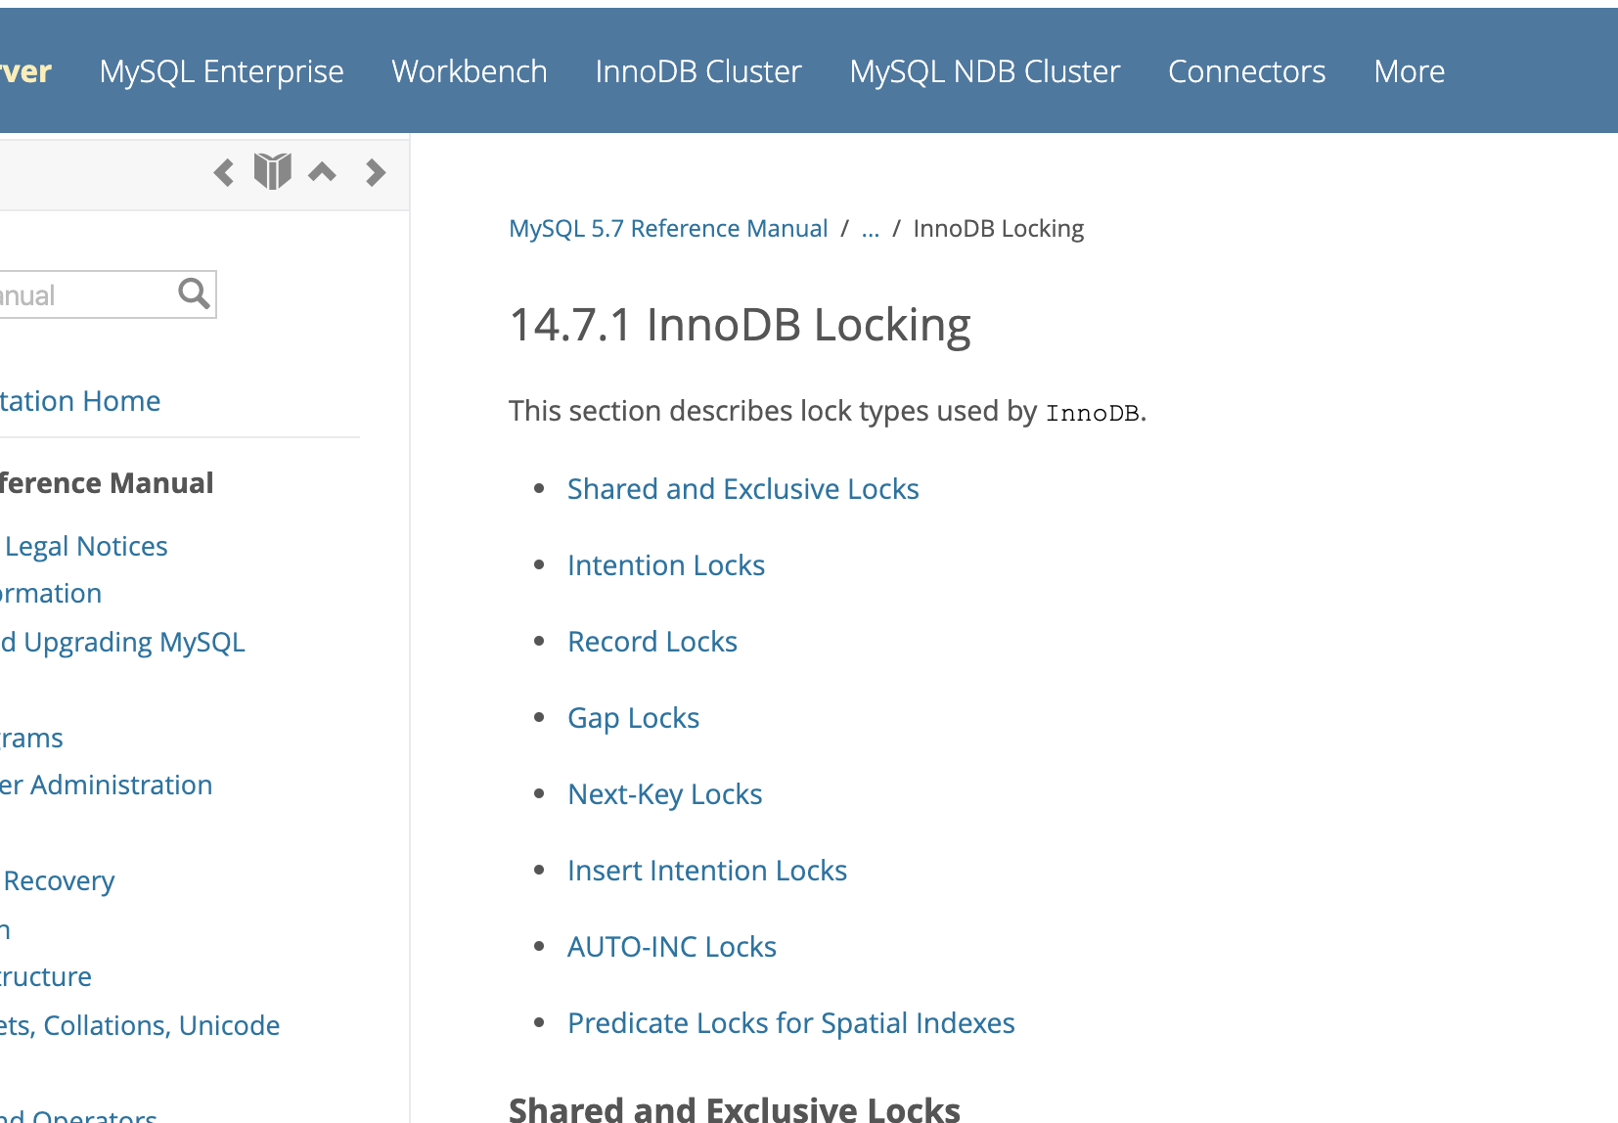Open Recovery sidebar entry
The height and width of the screenshot is (1123, 1618).
(59, 881)
